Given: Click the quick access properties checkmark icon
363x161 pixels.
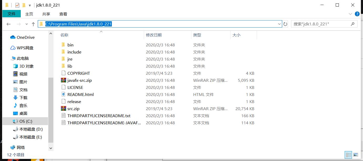Looking at the screenshot, I should point(17,5).
